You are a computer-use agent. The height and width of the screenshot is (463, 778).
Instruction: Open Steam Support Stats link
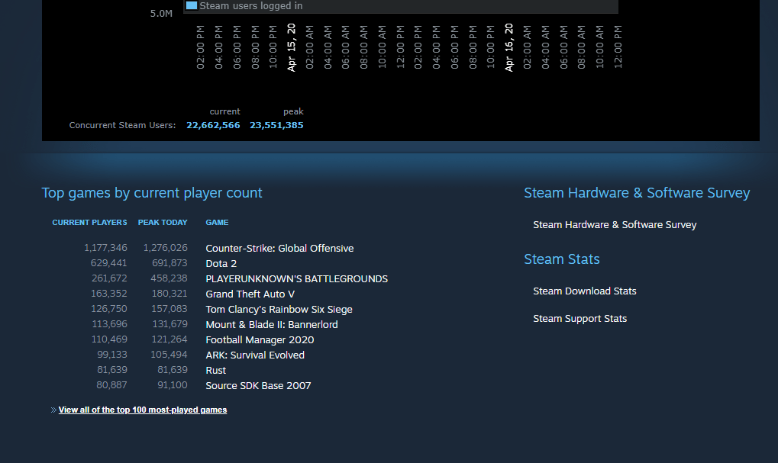pos(580,319)
